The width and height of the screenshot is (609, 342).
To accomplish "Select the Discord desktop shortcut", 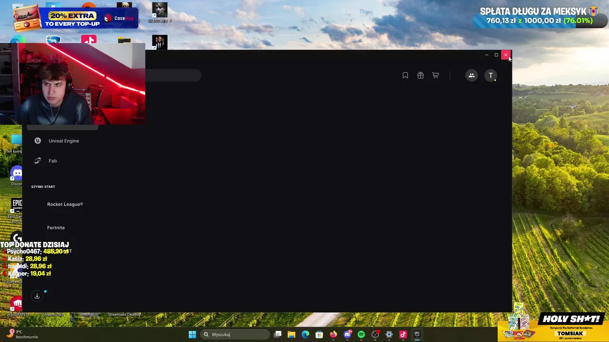I will [17, 176].
